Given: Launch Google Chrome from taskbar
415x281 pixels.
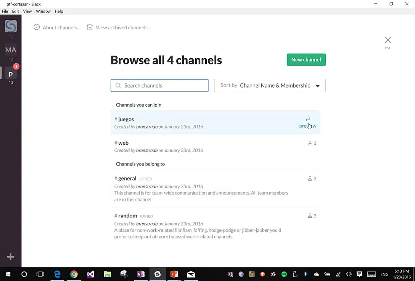Looking at the screenshot, I should [x=74, y=274].
